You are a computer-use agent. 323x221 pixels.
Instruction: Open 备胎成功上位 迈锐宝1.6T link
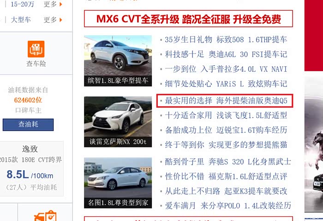226,130
